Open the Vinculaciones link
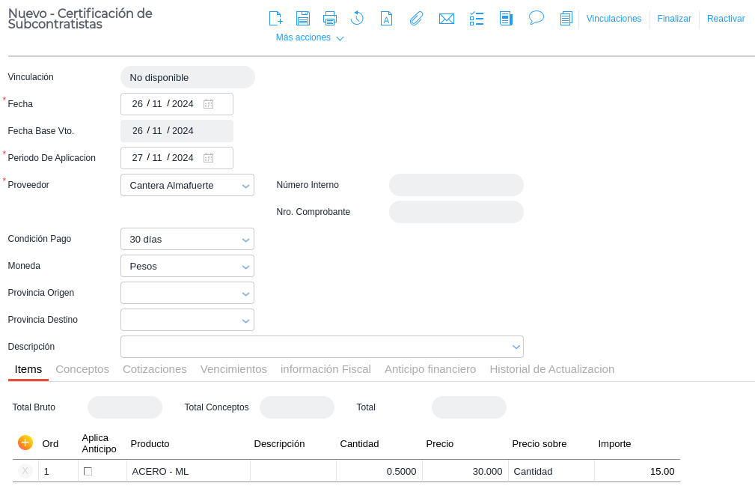The width and height of the screenshot is (755, 486). 614,19
